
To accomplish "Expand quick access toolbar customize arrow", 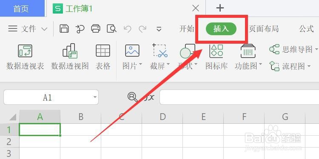I will [159, 29].
